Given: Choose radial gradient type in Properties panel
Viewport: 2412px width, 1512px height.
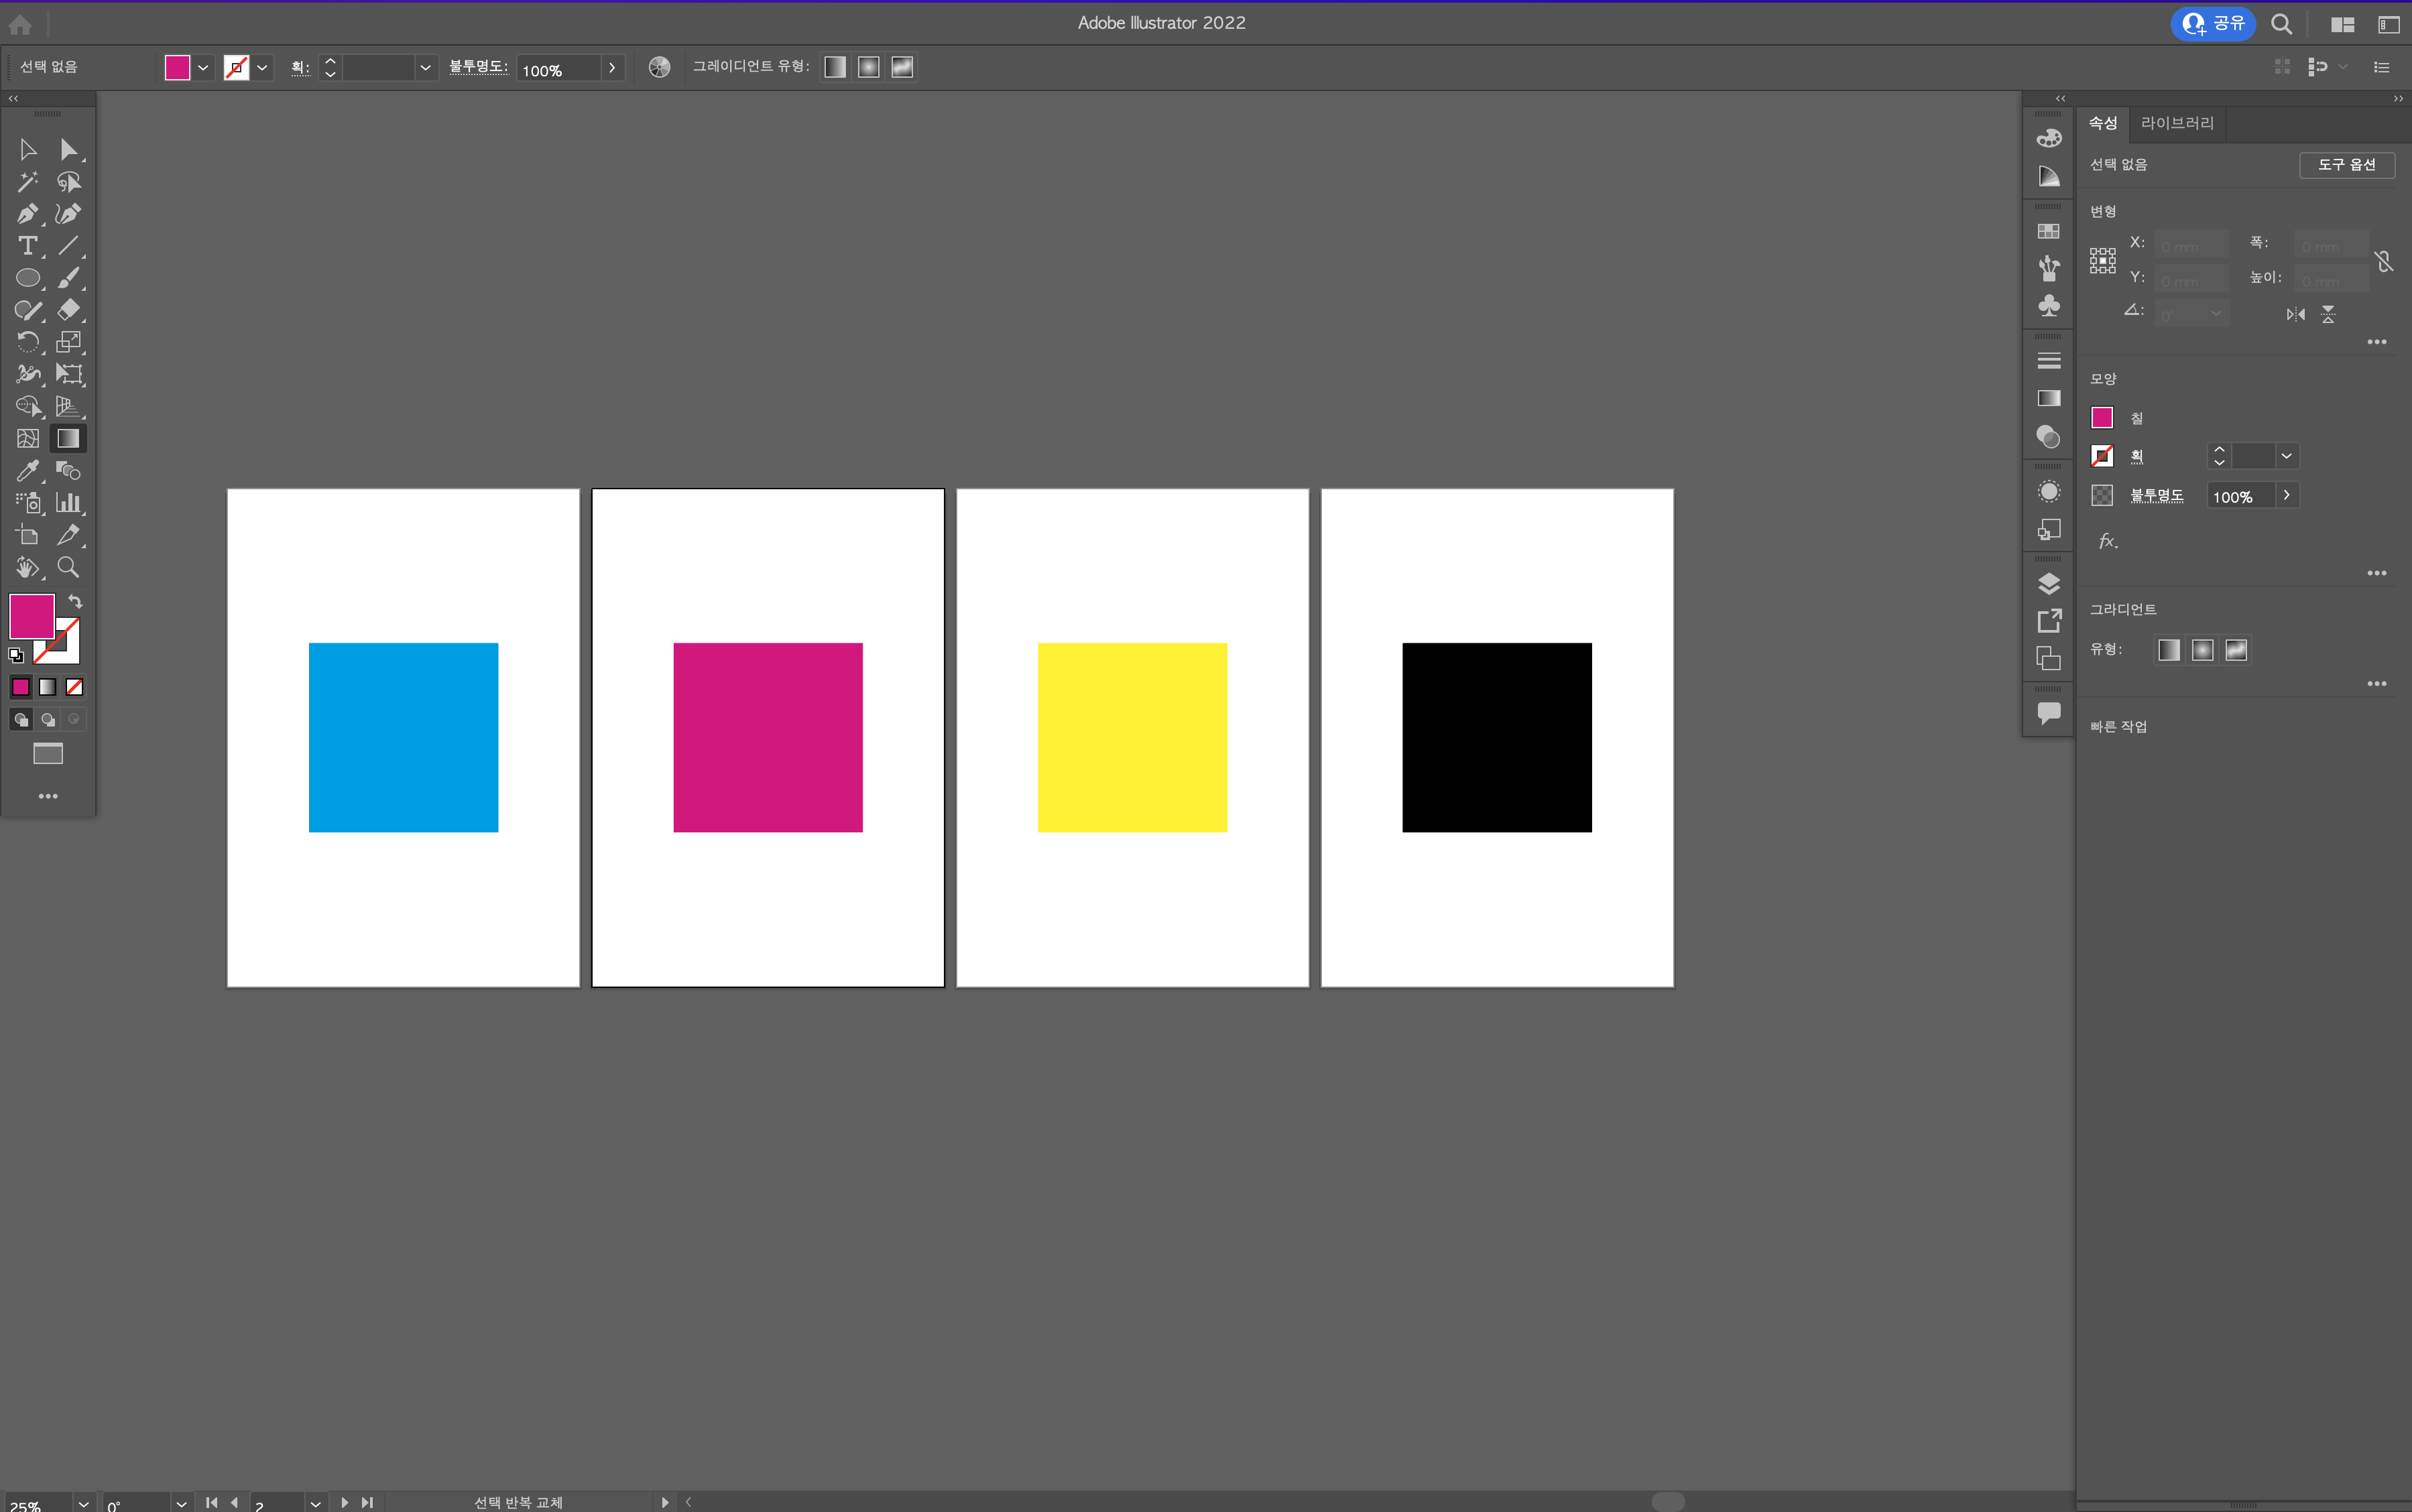Looking at the screenshot, I should point(2202,650).
